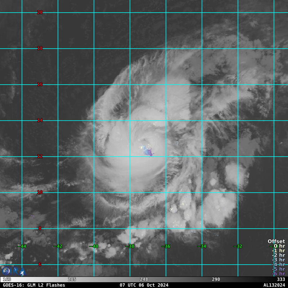
Task: Select the red latitude label 10
Action: coord(40,192)
